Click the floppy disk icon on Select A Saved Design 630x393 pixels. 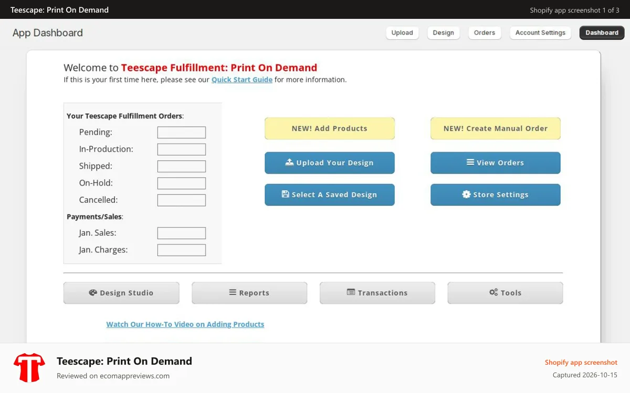point(286,194)
